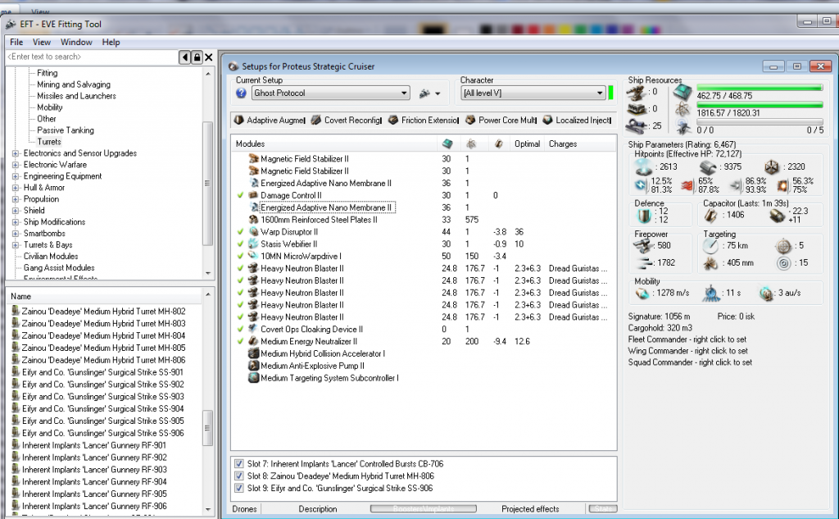Click Medium Hybrid Collision Accelerator I icon
The height and width of the screenshot is (519, 839).
pos(254,353)
